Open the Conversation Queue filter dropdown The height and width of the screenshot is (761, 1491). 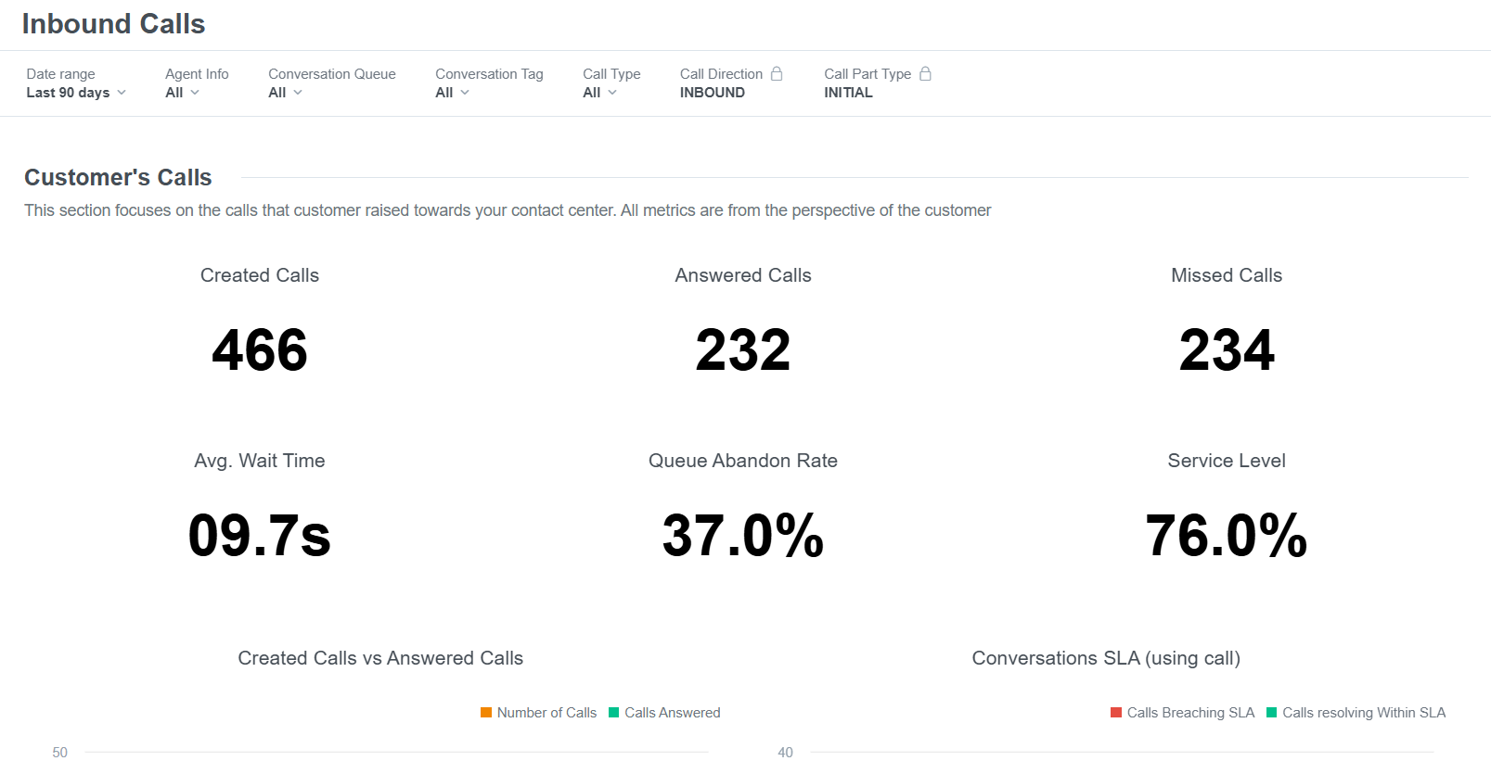coord(285,93)
